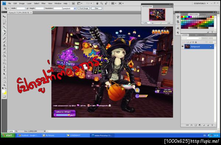221x145 pixels.
Task: Open the layer blend mode Normal dropdown
Action: click(191, 38)
